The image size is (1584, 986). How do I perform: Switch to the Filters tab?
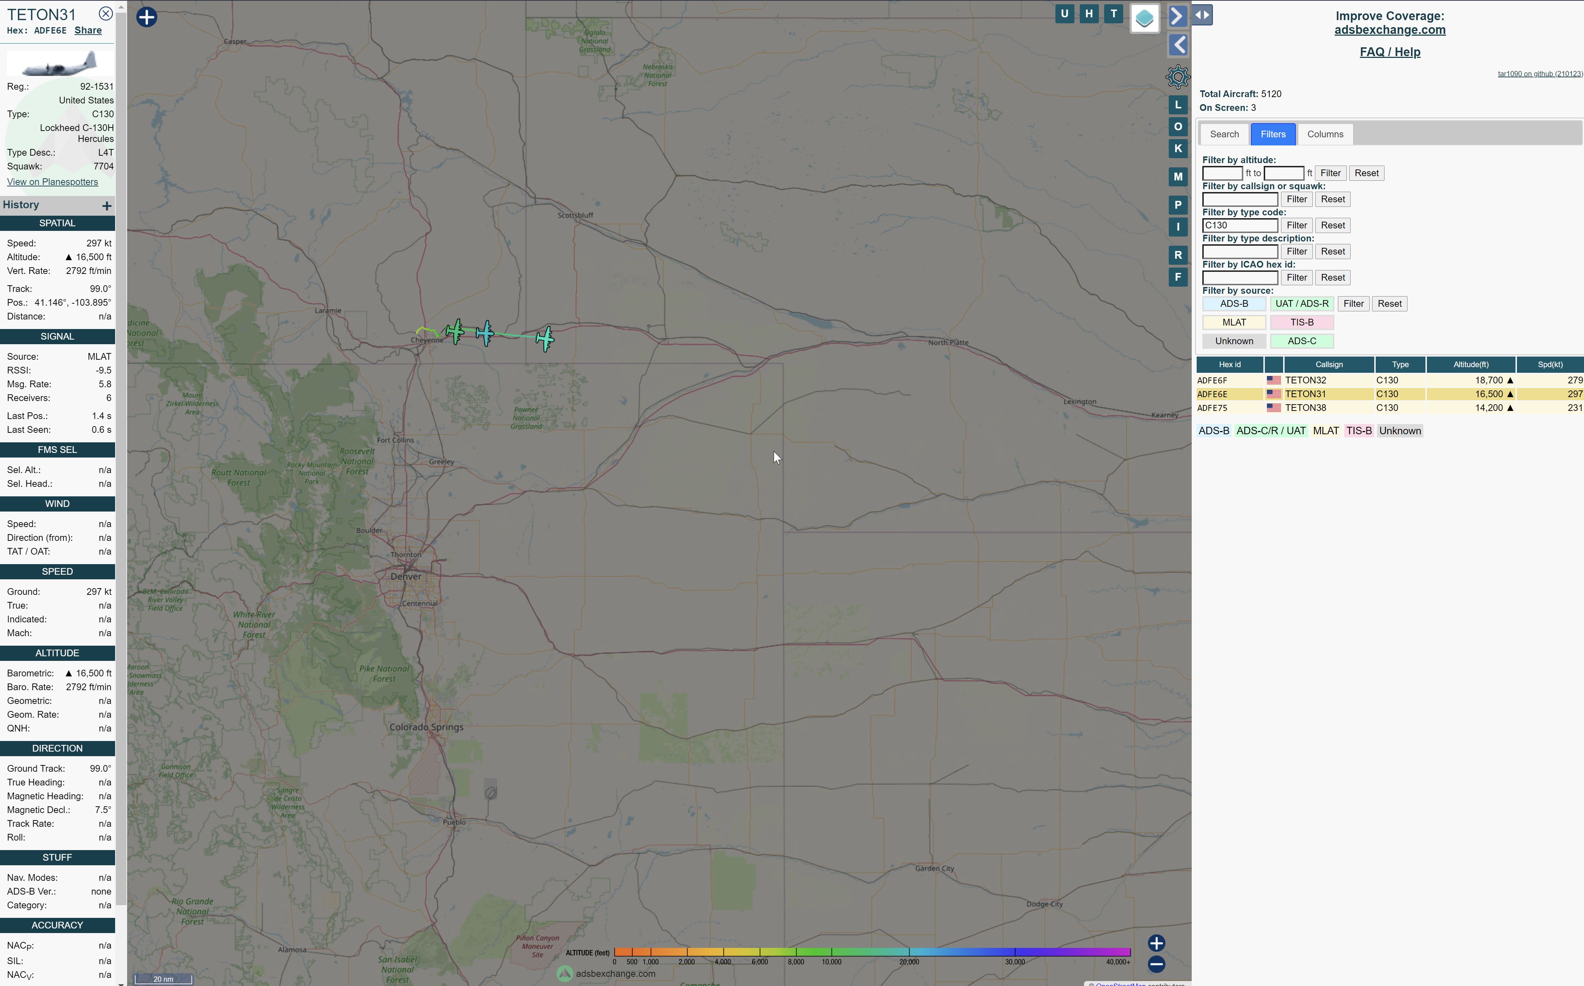pos(1273,135)
